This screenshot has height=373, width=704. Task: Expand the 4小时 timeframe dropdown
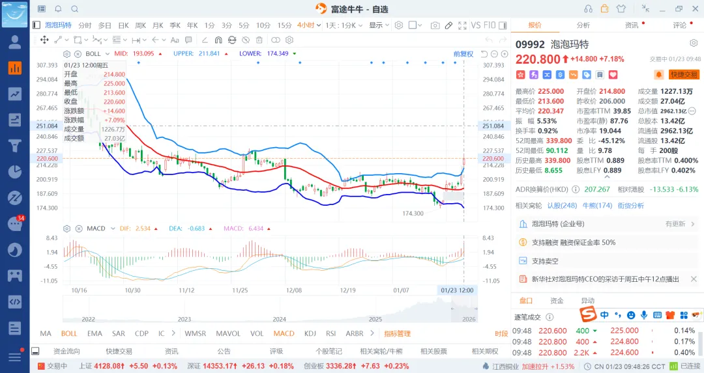(x=308, y=25)
